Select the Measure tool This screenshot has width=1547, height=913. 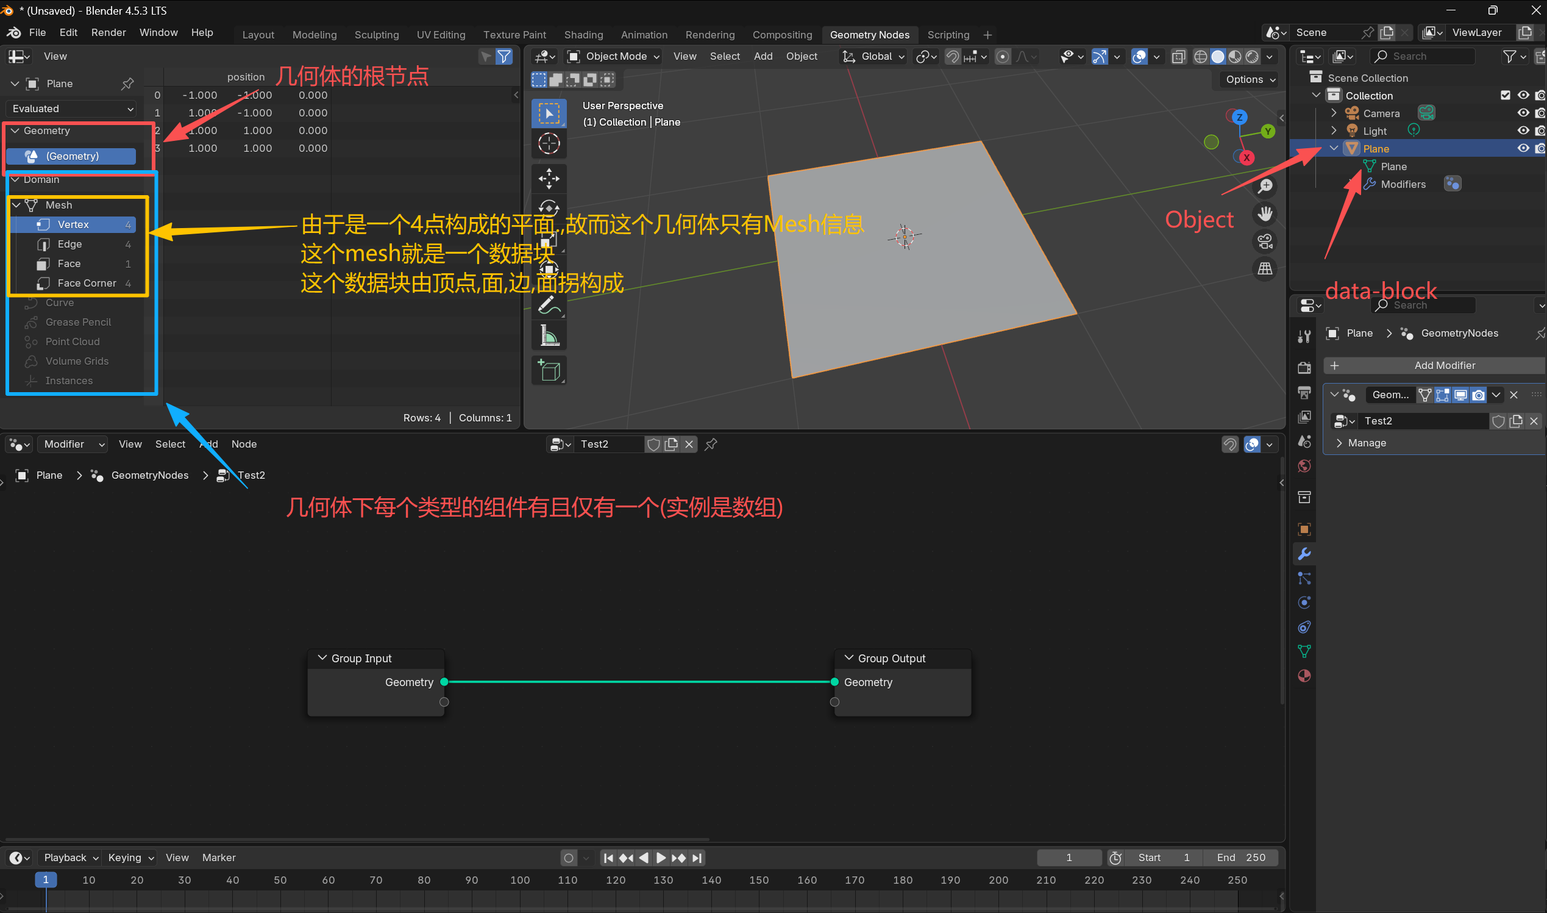pos(549,336)
